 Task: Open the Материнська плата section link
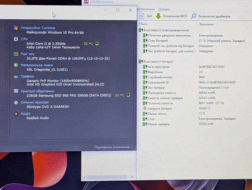coord(37,65)
